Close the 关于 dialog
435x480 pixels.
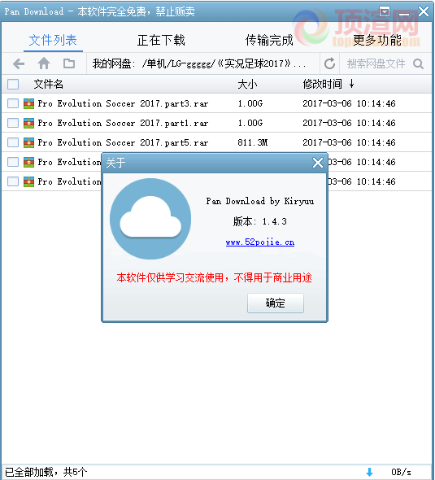coord(318,163)
